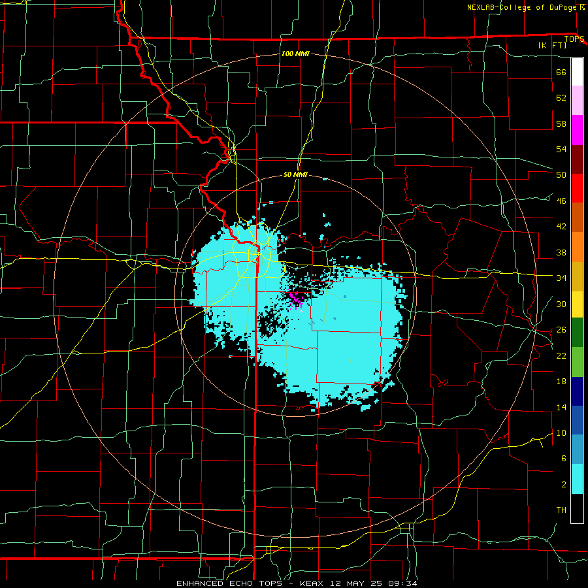The width and height of the screenshot is (588, 588).
Task: Click the NEXLAB-College of DuPage credit text
Action: point(522,7)
